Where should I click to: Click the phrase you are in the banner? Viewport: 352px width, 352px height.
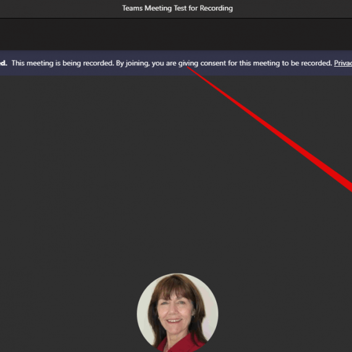pyautogui.click(x=164, y=64)
